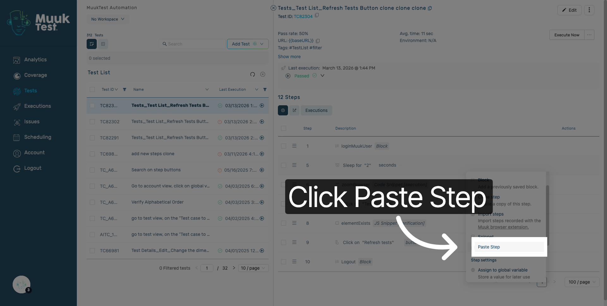Image resolution: width=607 pixels, height=306 pixels.
Task: Open the TC82304 Test ID link
Action: click(303, 16)
